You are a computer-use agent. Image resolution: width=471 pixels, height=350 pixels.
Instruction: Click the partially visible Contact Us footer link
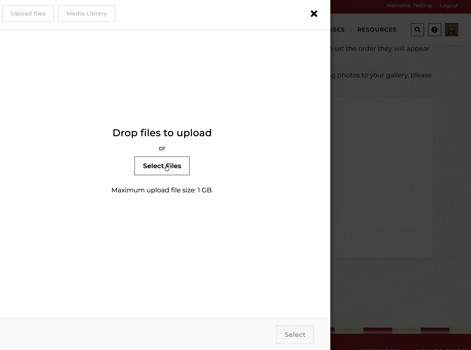pyautogui.click(x=379, y=349)
